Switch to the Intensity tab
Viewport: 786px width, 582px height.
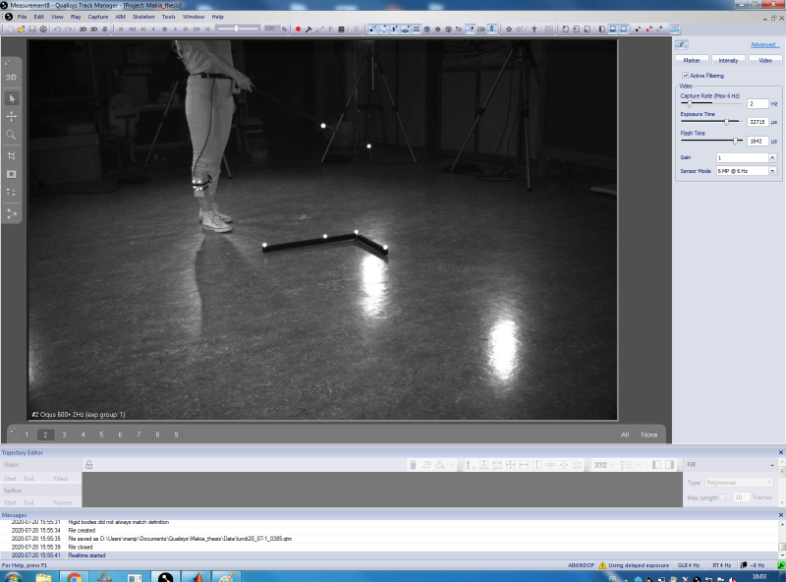click(728, 60)
